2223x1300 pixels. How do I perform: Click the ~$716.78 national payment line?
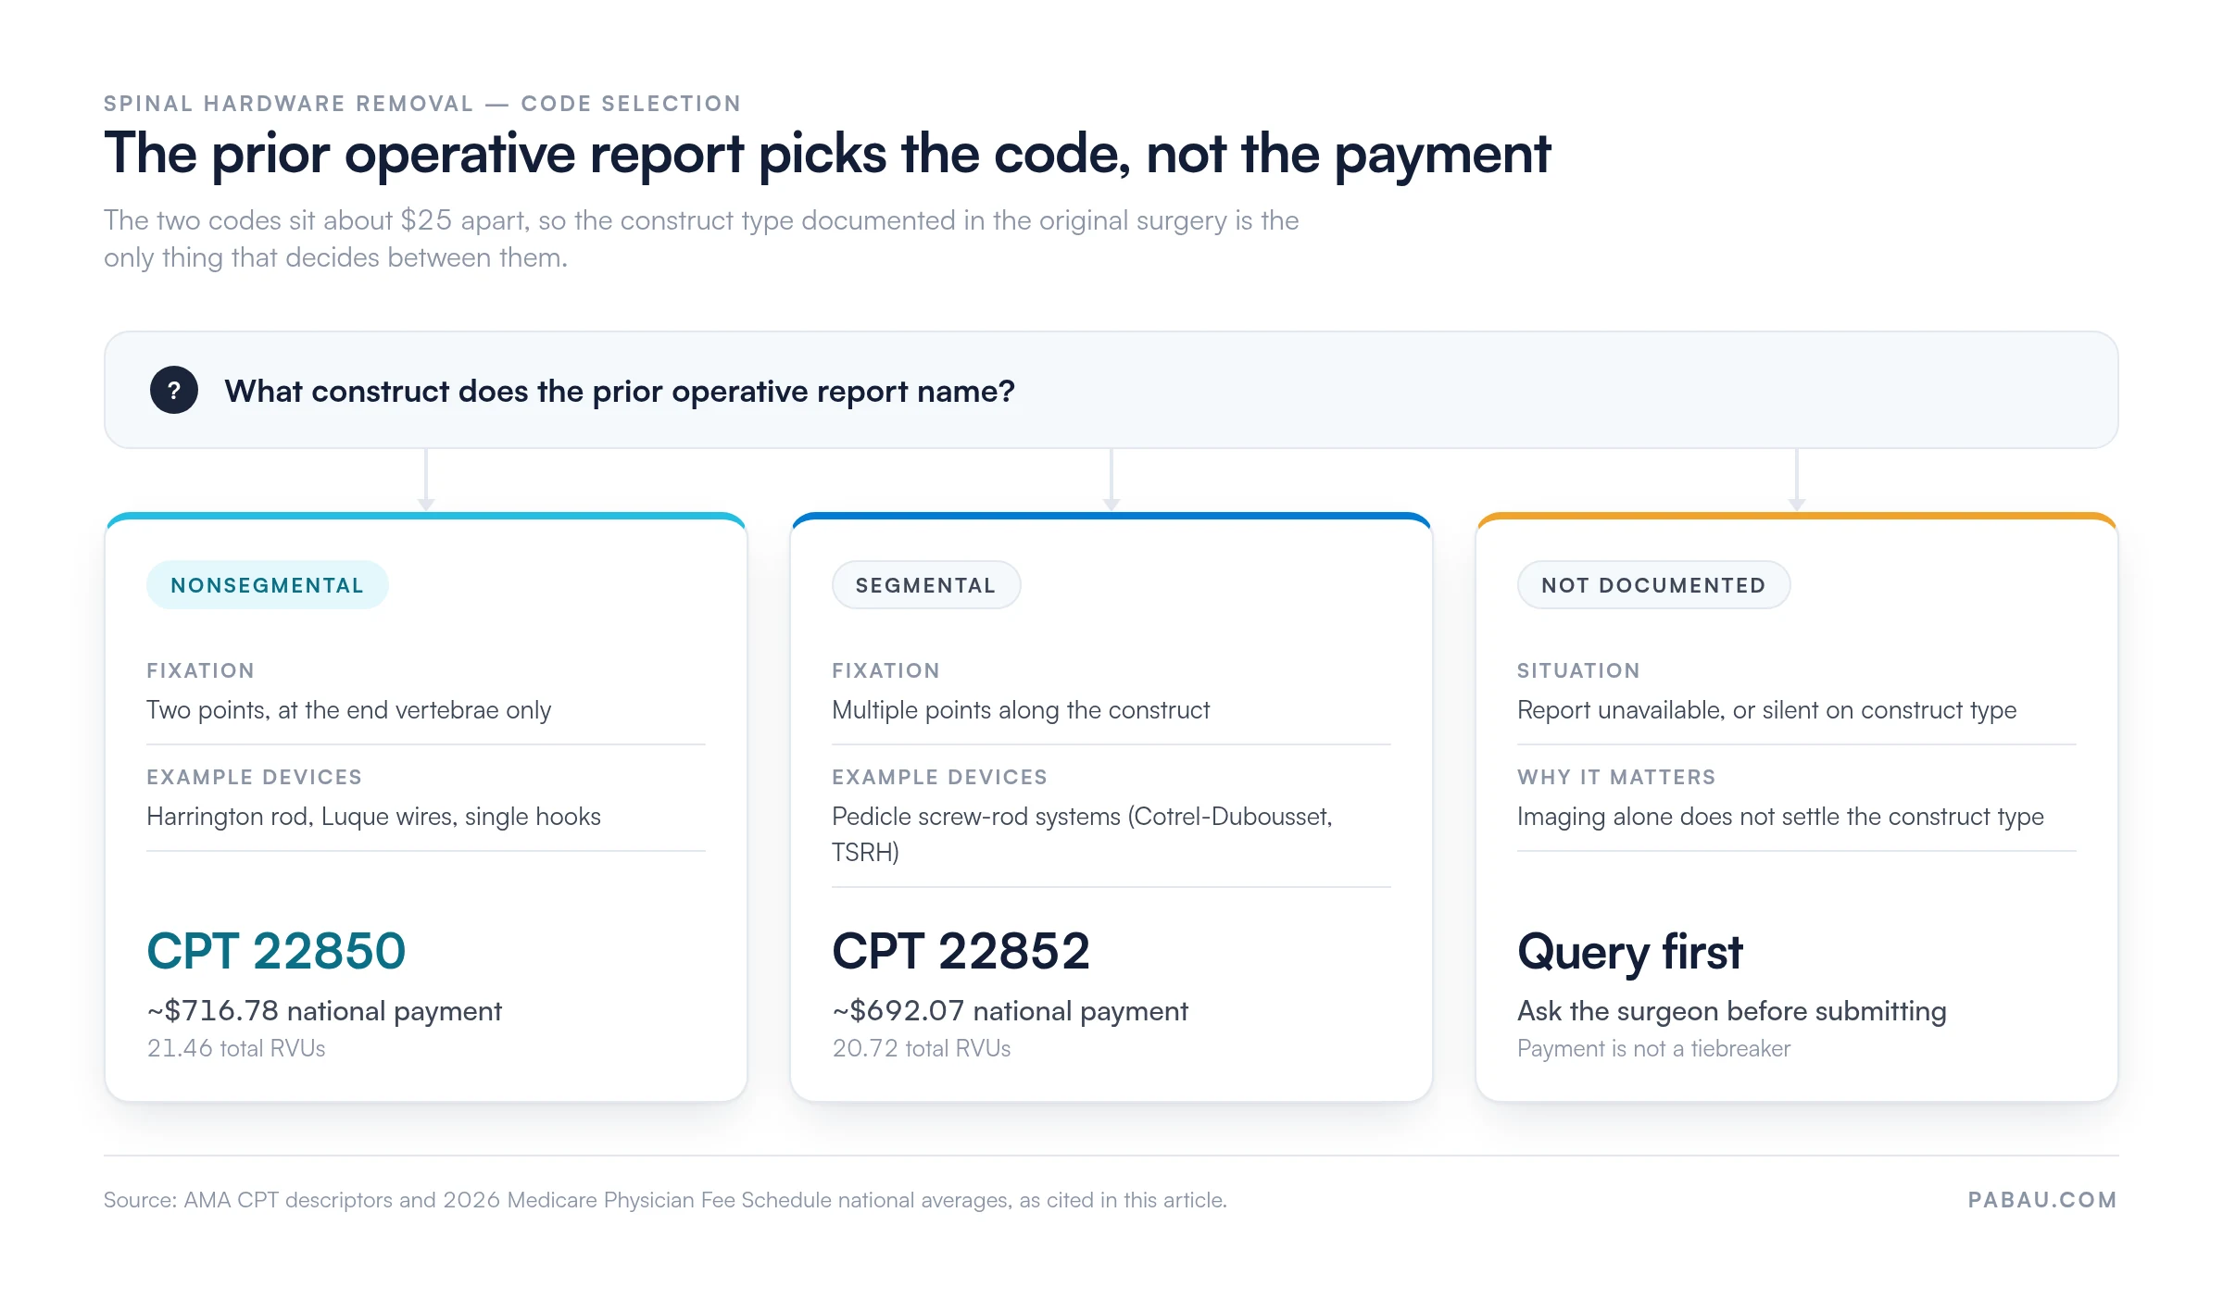(x=324, y=1011)
